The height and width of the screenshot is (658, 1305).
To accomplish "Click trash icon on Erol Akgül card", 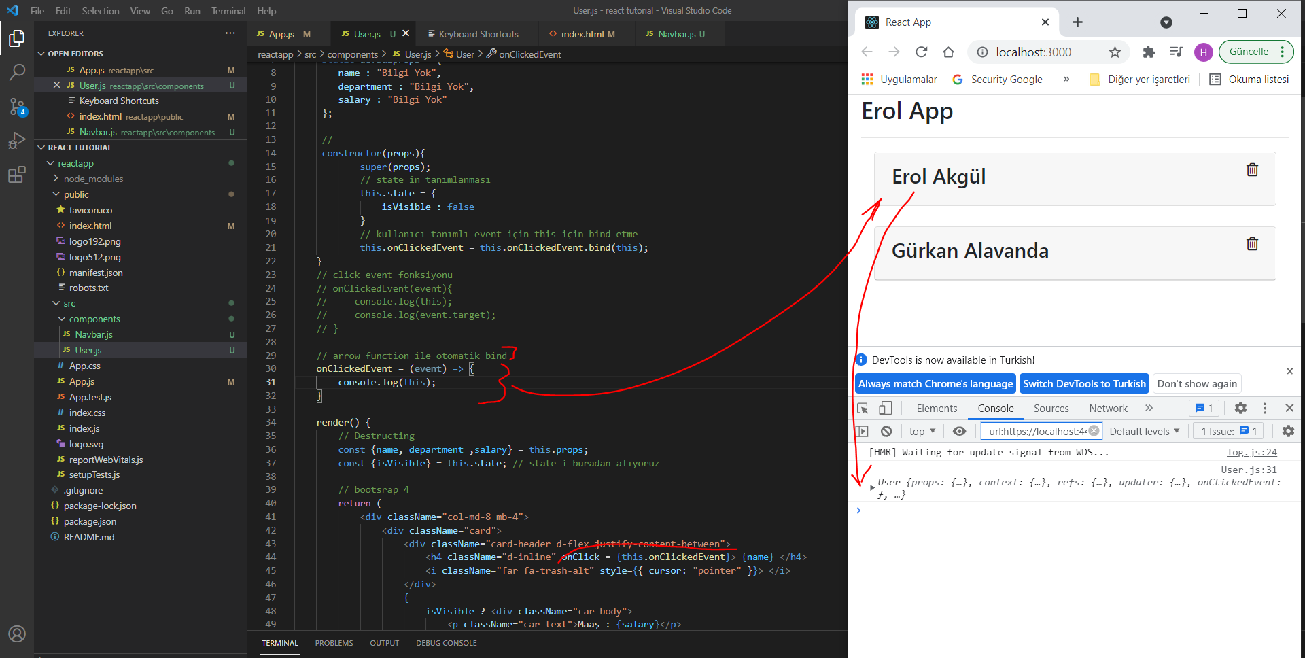I will 1252,170.
